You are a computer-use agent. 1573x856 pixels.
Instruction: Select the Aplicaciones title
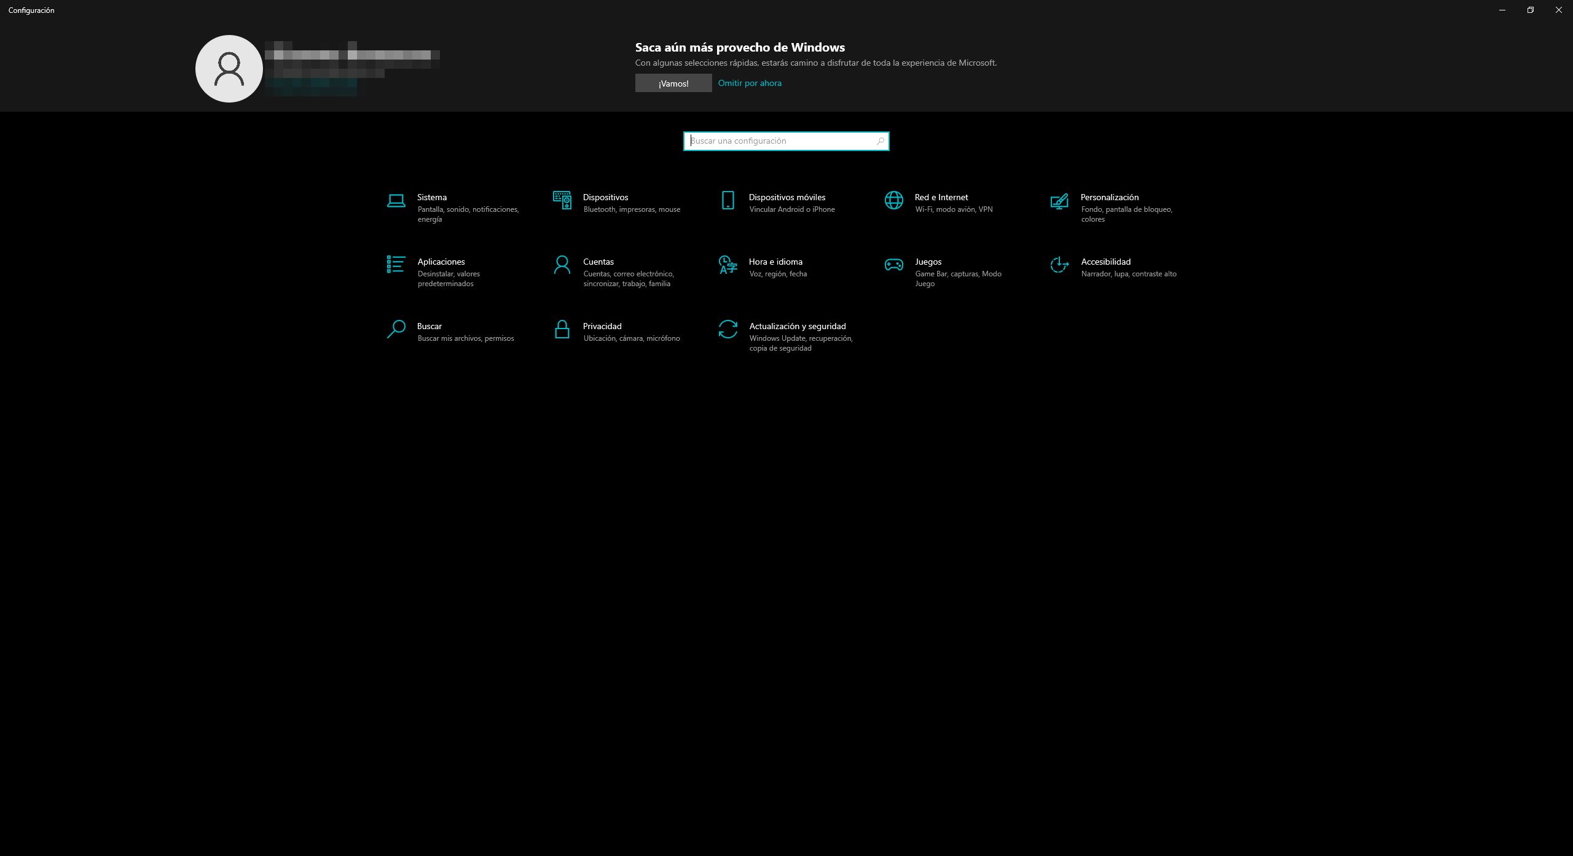[441, 262]
